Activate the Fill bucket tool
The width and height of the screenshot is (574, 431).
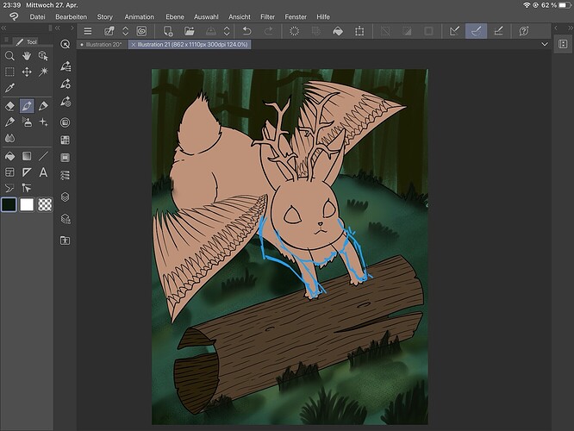[x=9, y=156]
